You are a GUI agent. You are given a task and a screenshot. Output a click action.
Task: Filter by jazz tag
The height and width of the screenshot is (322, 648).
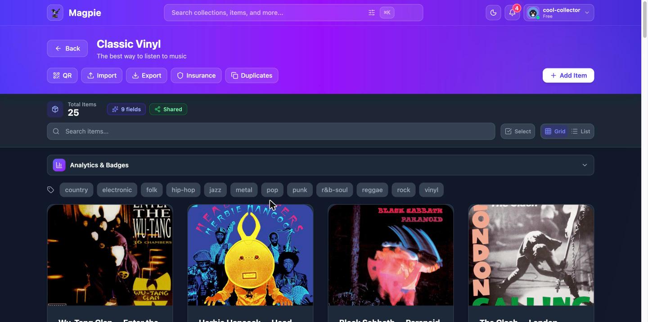click(x=215, y=190)
